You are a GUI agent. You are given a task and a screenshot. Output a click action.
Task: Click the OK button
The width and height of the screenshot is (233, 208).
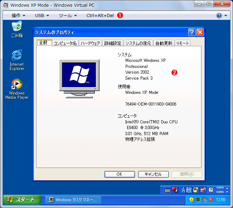click(119, 174)
